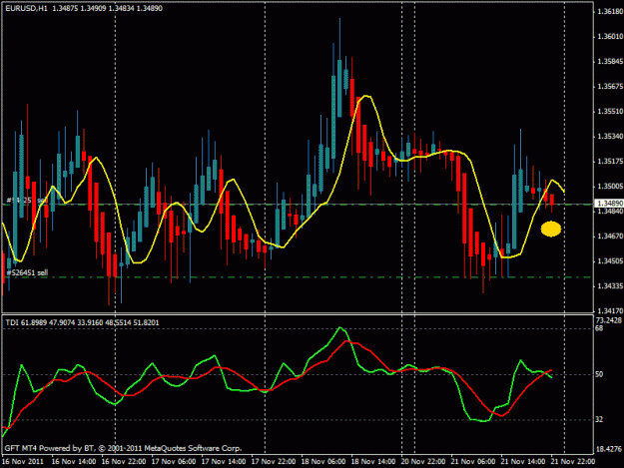Select the #526451 sell order label
This screenshot has width=624, height=468.
click(x=27, y=272)
